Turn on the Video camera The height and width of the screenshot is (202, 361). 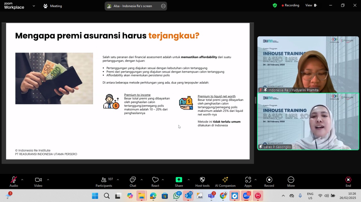pos(38,182)
